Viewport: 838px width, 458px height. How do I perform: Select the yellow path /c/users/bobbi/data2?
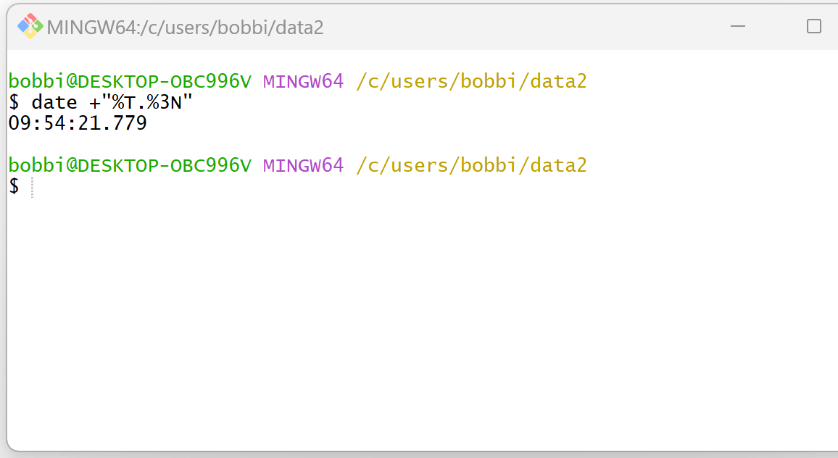tap(470, 81)
